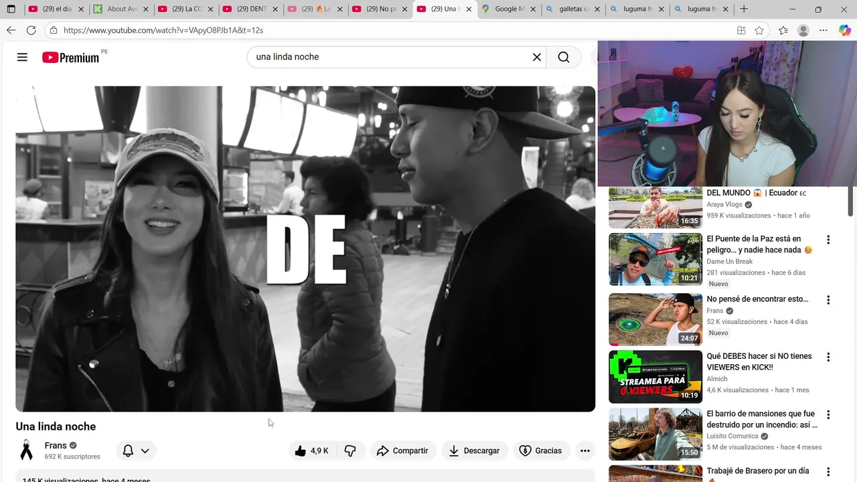Dislike the video with thumbs-down
857x482 pixels.
[350, 451]
